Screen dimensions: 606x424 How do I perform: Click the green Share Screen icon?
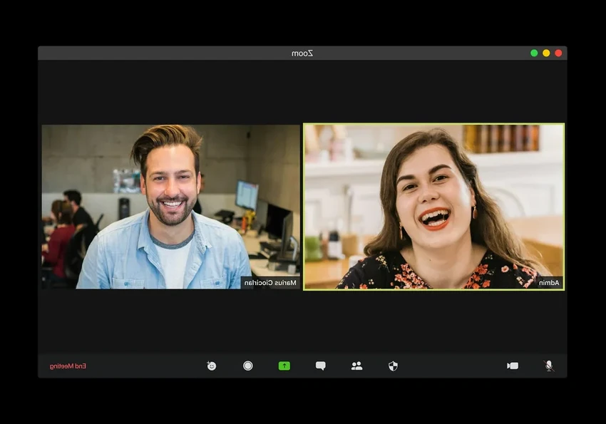click(284, 366)
